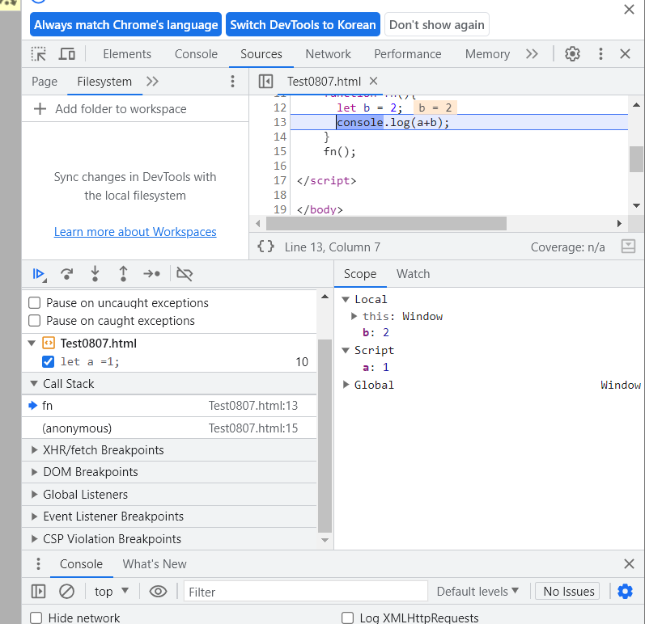Switch to the Watch tab
This screenshot has height=624, width=645.
point(413,273)
